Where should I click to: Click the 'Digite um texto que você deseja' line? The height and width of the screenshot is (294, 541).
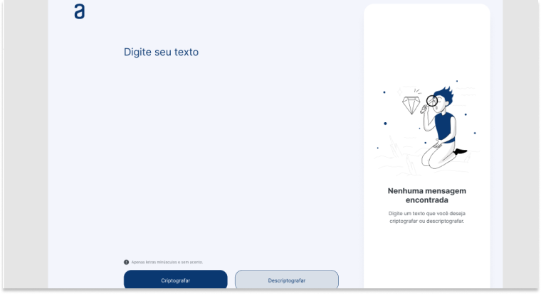[x=426, y=213]
